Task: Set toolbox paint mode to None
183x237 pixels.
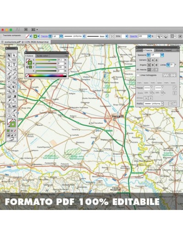Action: point(15,131)
